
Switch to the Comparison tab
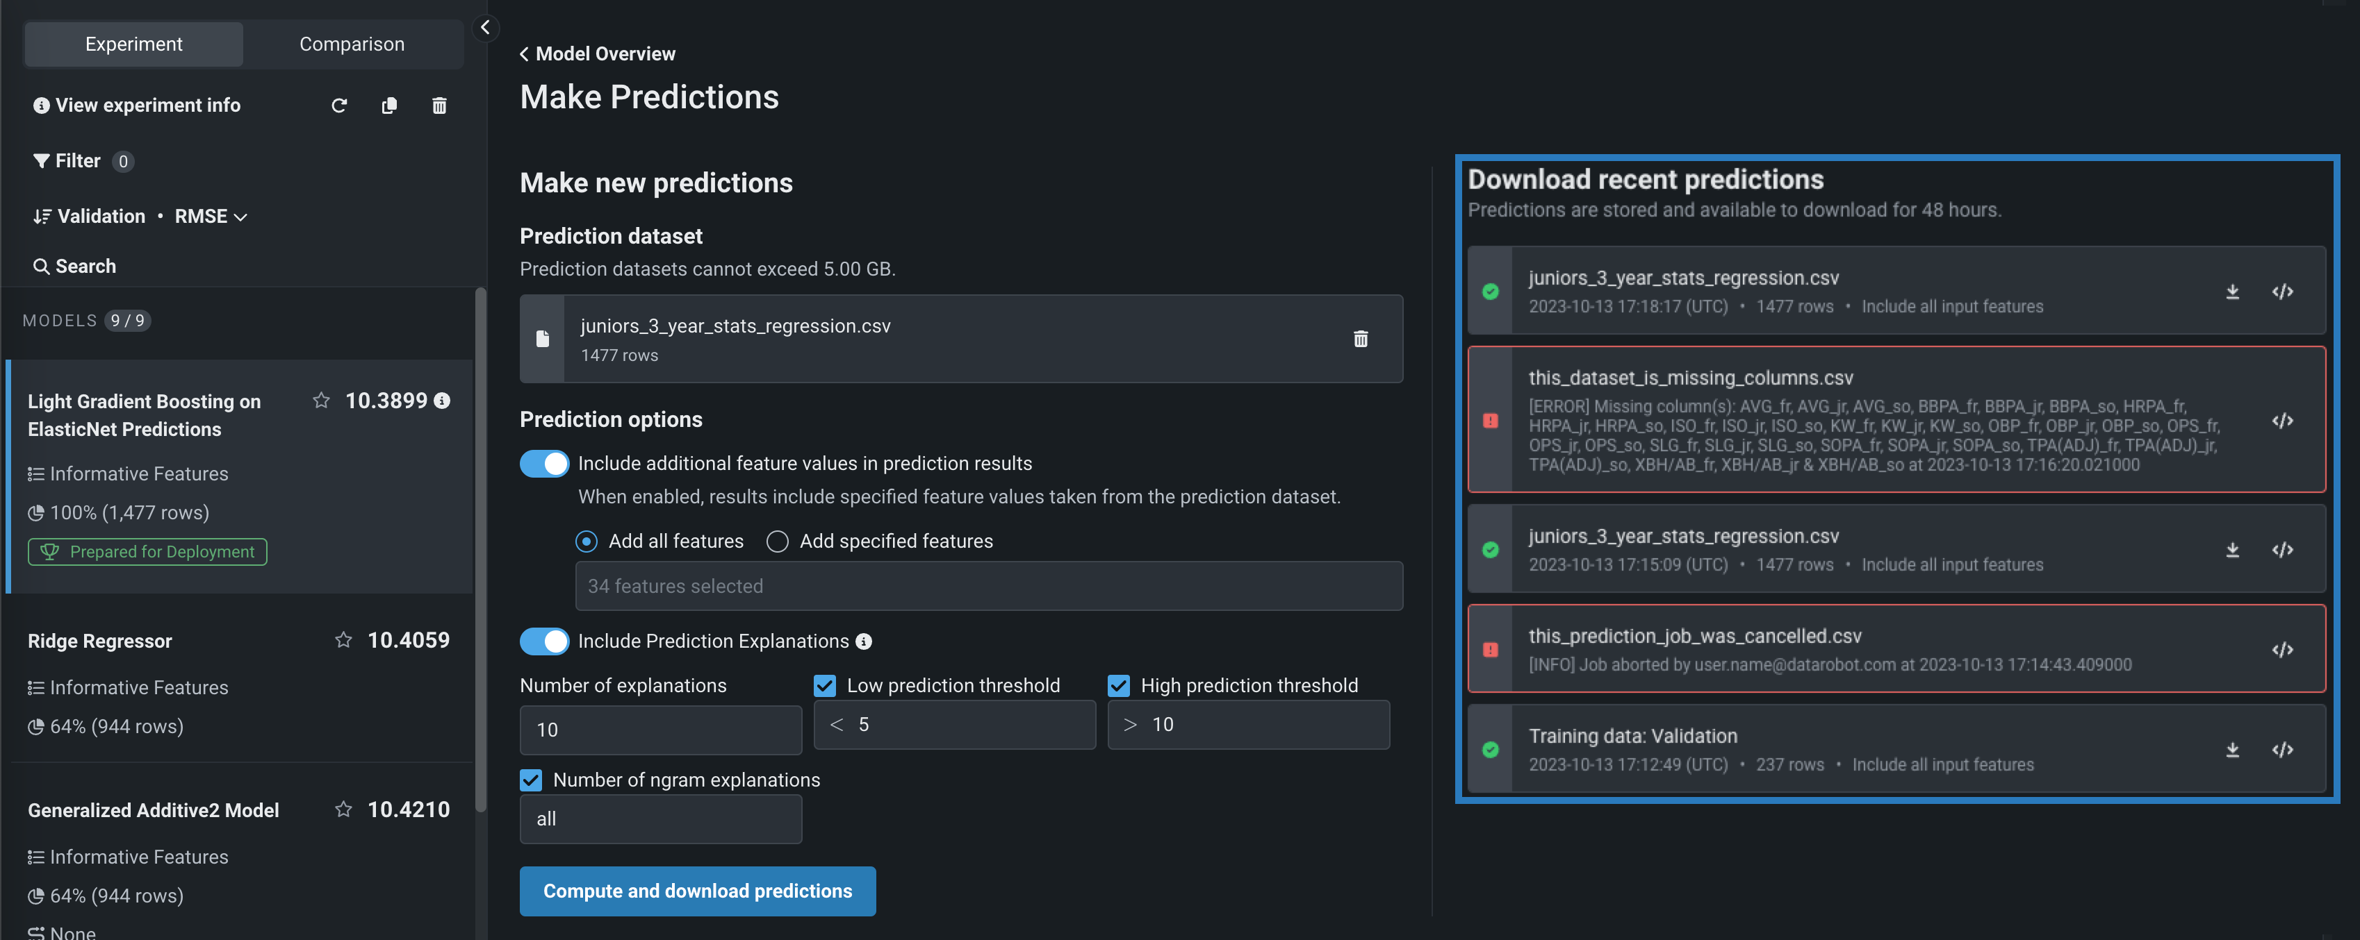(352, 44)
